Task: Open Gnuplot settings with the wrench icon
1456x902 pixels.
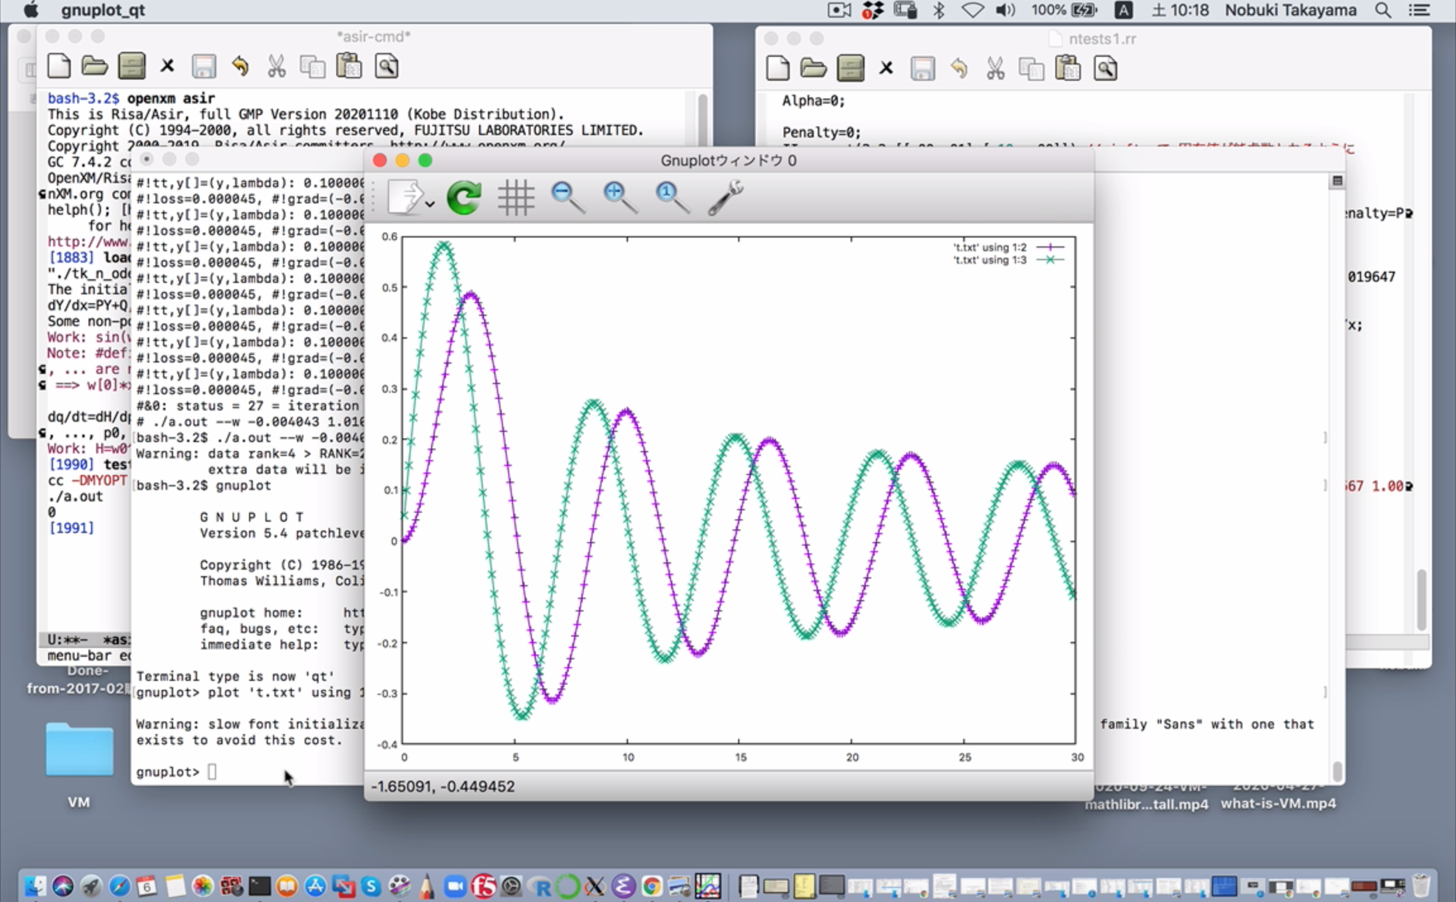Action: (725, 197)
